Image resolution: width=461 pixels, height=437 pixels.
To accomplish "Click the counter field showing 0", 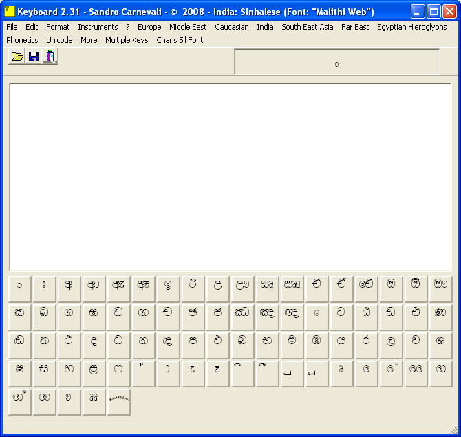I will click(337, 61).
